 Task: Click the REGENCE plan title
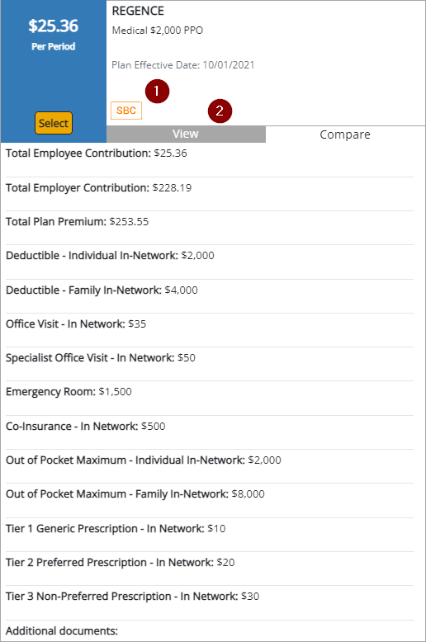(138, 11)
